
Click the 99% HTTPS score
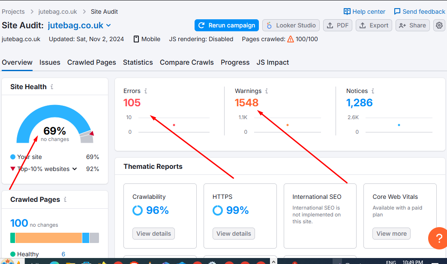[237, 210]
